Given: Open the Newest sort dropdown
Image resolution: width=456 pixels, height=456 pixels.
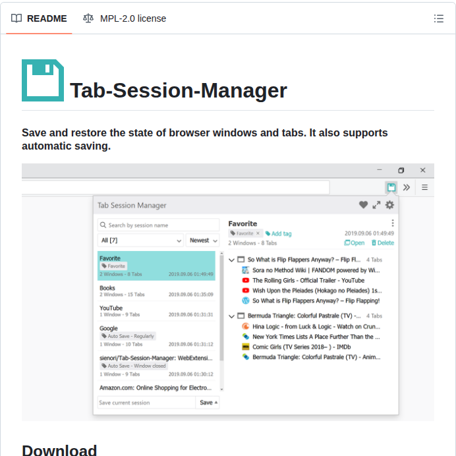Looking at the screenshot, I should (x=202, y=241).
